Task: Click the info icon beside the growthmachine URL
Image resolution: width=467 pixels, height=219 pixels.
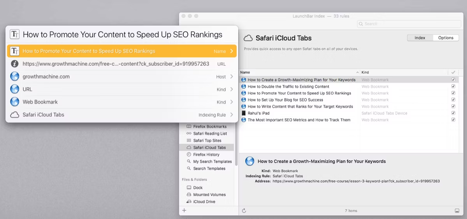Action: (15, 64)
